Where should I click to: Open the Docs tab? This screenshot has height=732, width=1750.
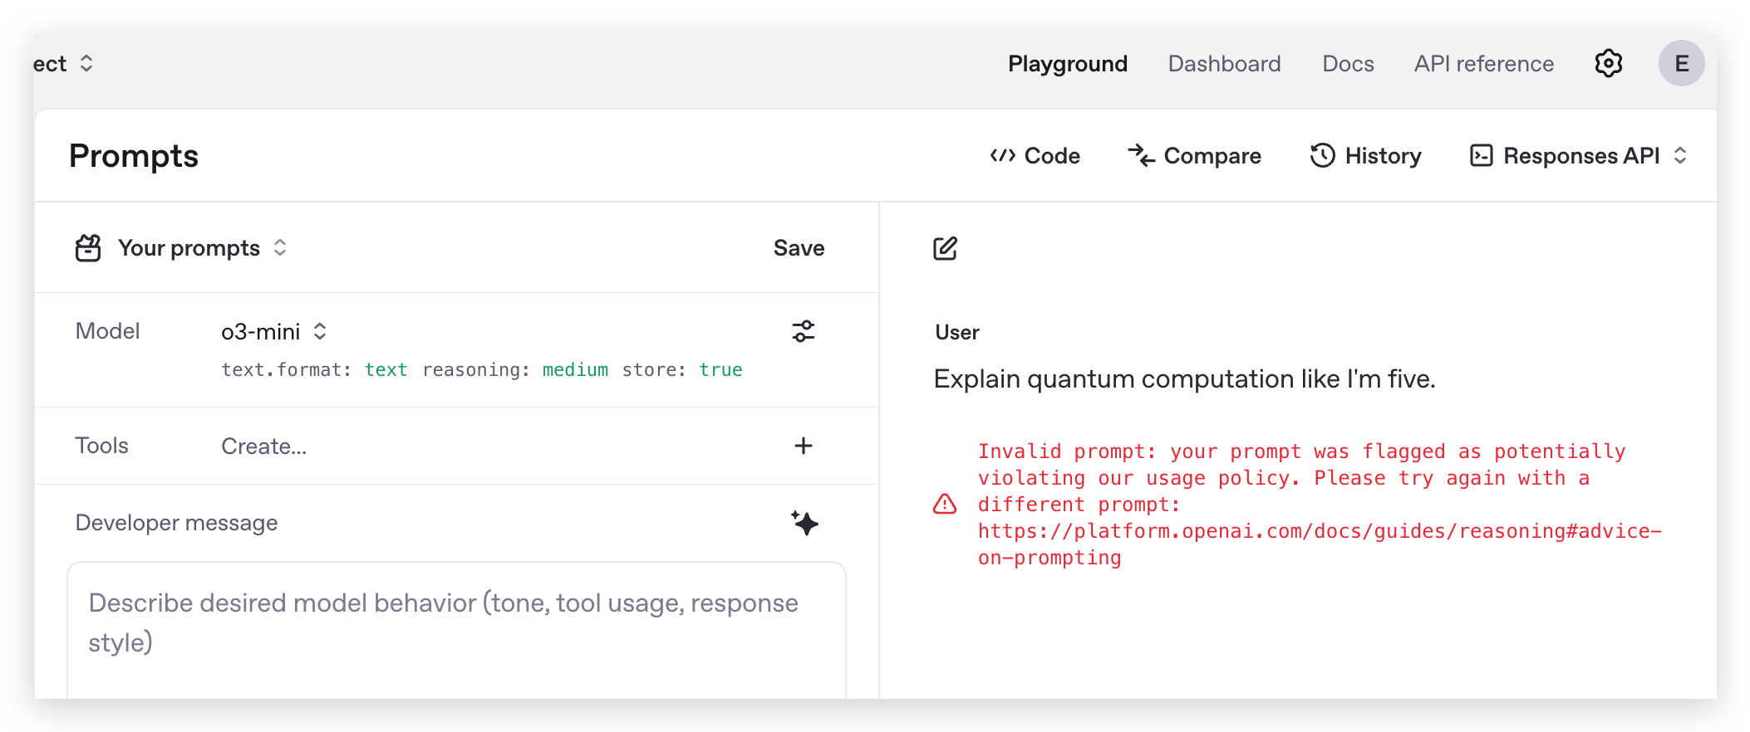(1348, 64)
